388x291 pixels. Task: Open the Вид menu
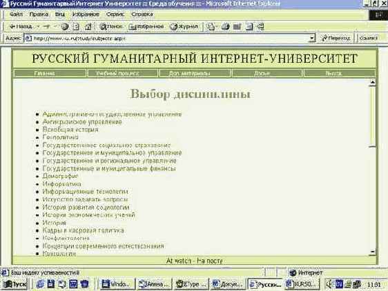pyautogui.click(x=60, y=14)
